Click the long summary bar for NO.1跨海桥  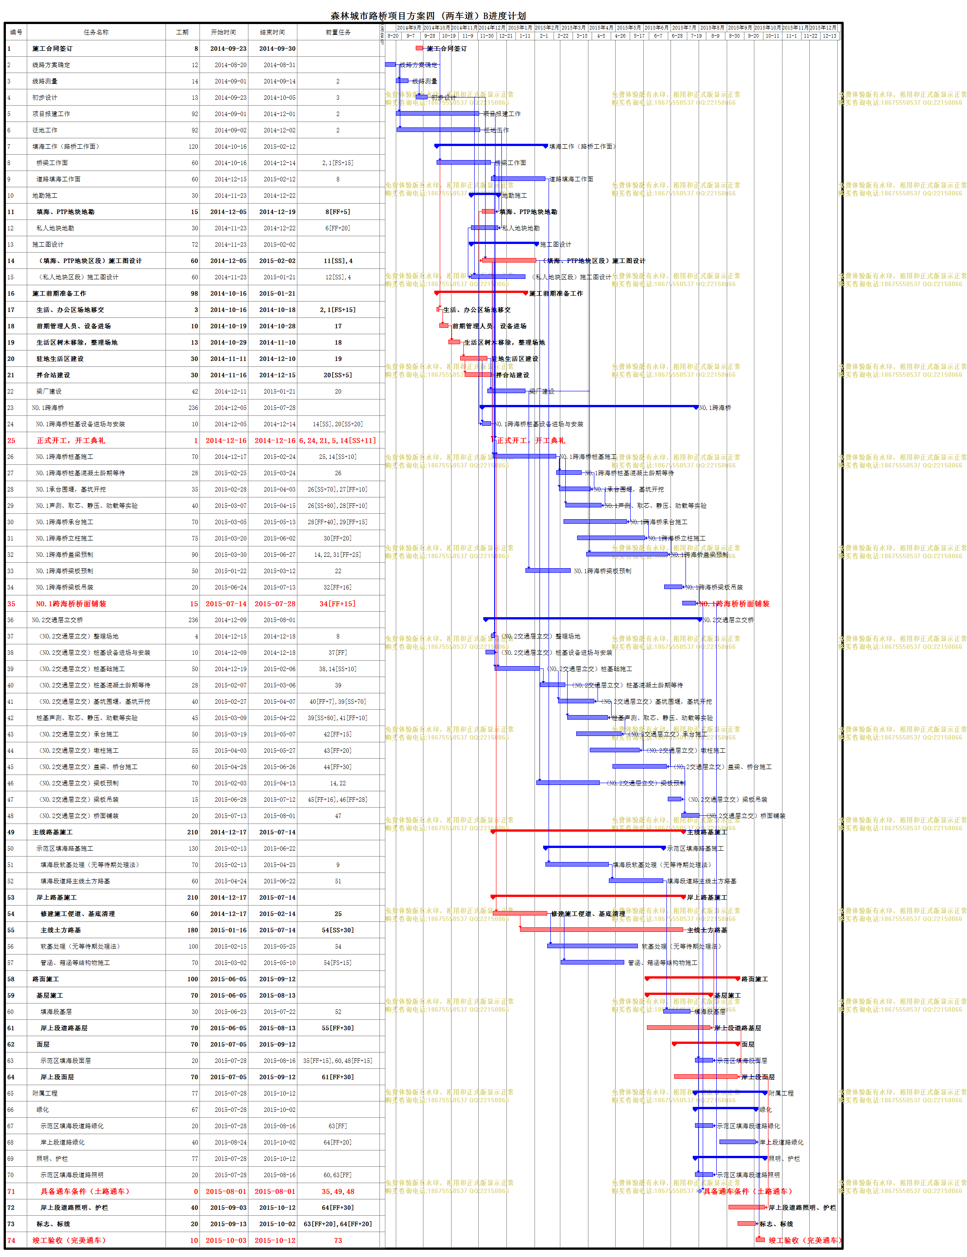click(x=589, y=407)
